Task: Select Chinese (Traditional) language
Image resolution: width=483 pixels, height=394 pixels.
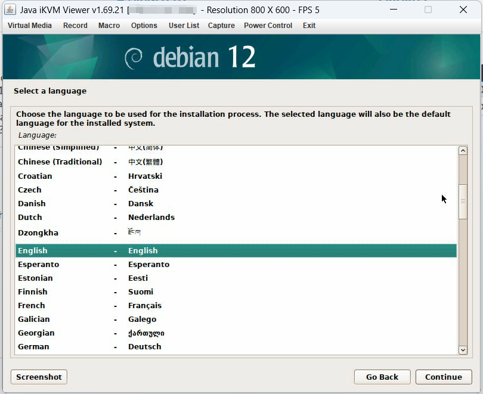Action: pyautogui.click(x=236, y=162)
